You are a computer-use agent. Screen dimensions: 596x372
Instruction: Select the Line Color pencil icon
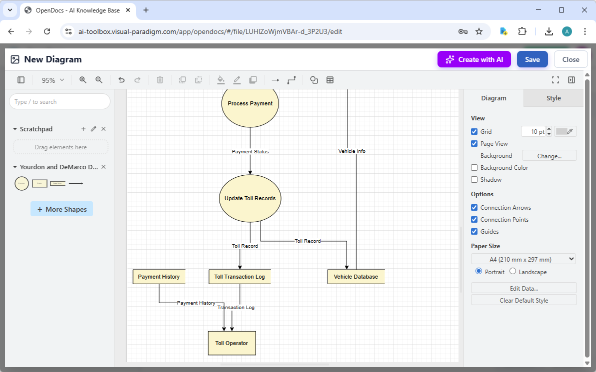[237, 80]
